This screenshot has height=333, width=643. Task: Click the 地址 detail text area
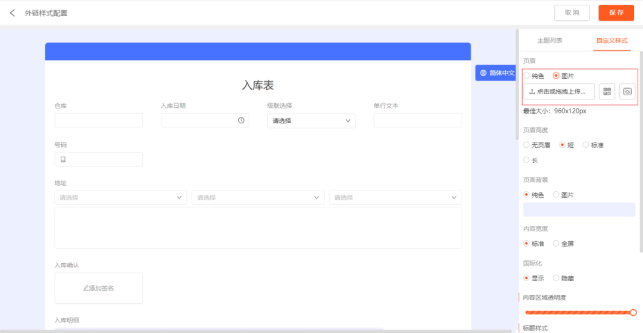[258, 228]
